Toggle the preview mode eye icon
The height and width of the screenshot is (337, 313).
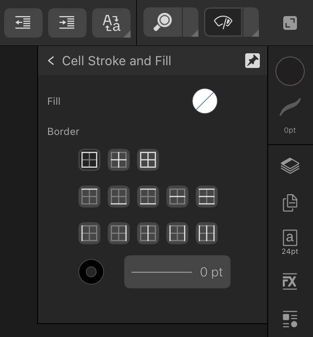click(223, 22)
